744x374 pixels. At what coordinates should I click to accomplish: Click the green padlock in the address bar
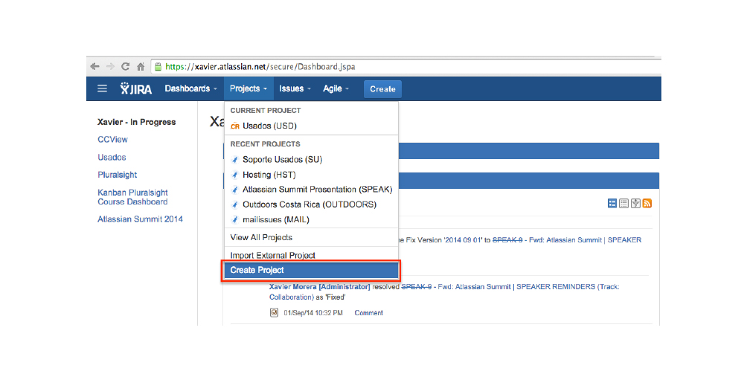pos(158,66)
